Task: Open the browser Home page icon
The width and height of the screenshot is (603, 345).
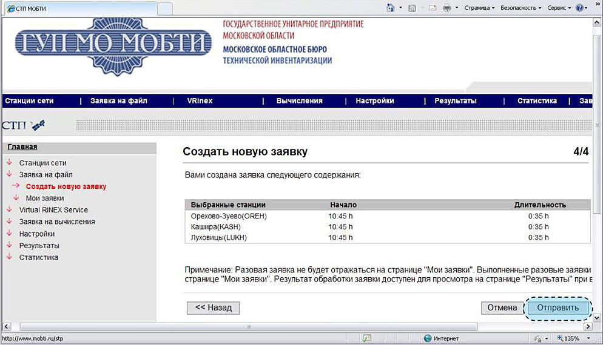Action: (x=390, y=8)
